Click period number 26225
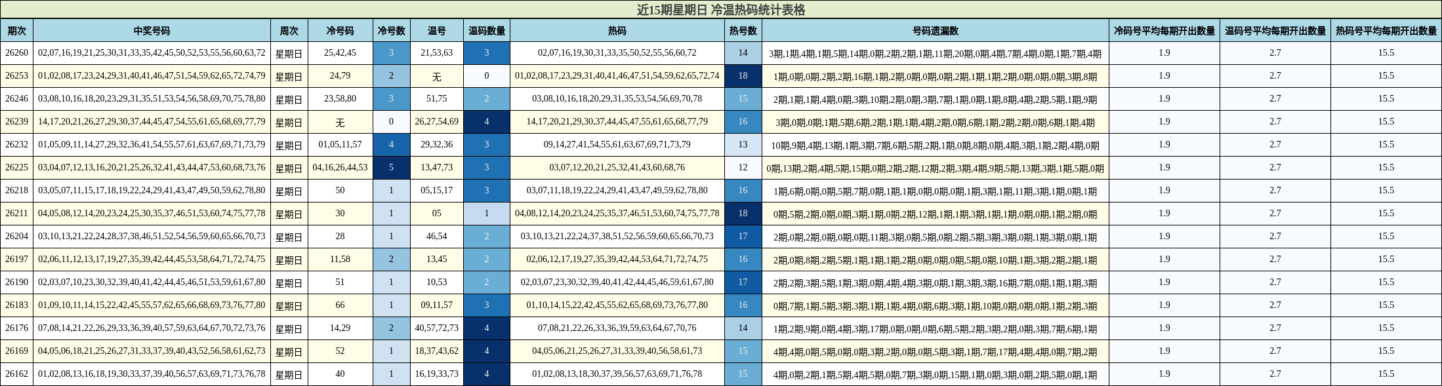Image resolution: width=1442 pixels, height=386 pixels. click(x=17, y=168)
